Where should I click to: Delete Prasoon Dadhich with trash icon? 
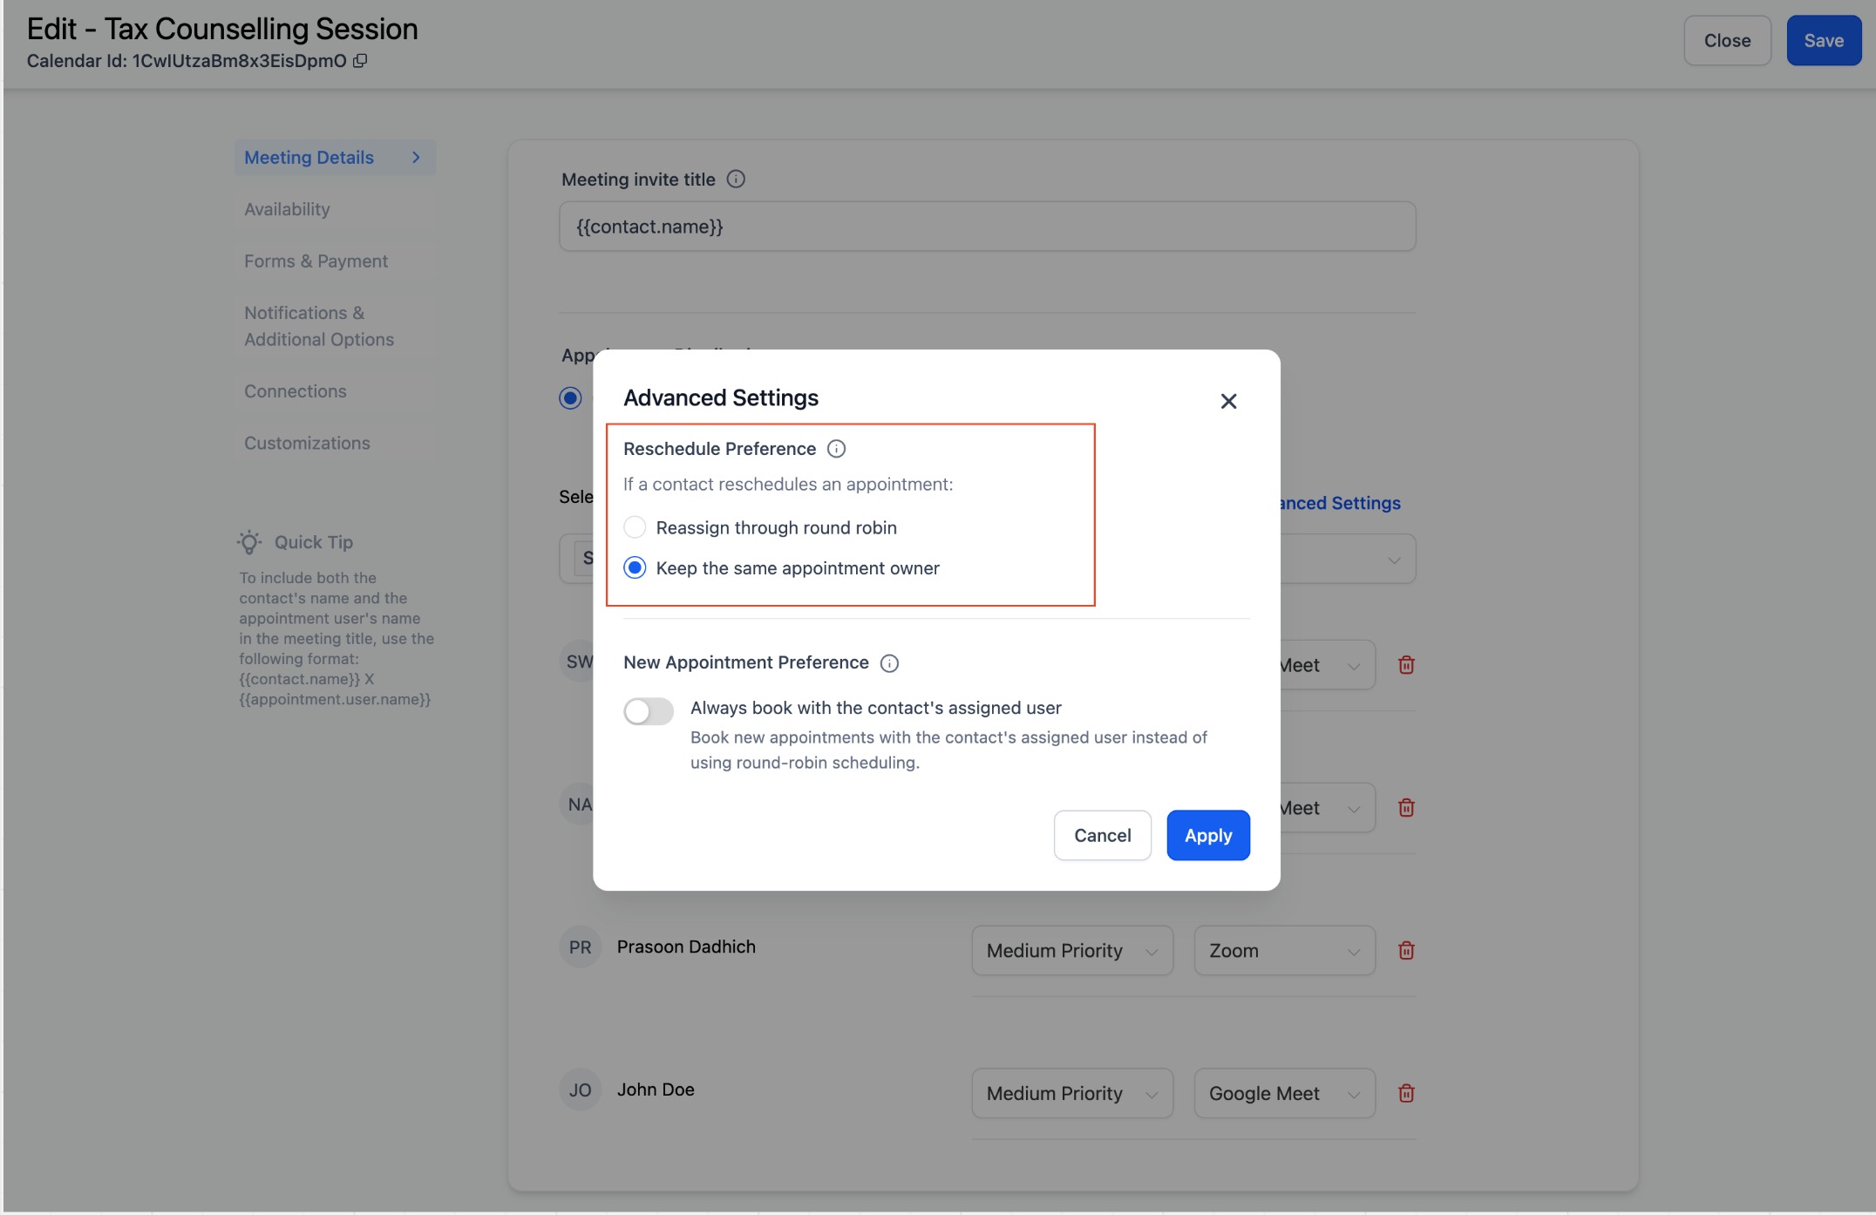tap(1406, 951)
